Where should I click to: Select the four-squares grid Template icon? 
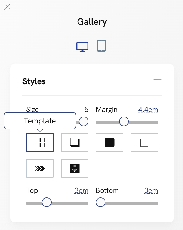point(40,142)
